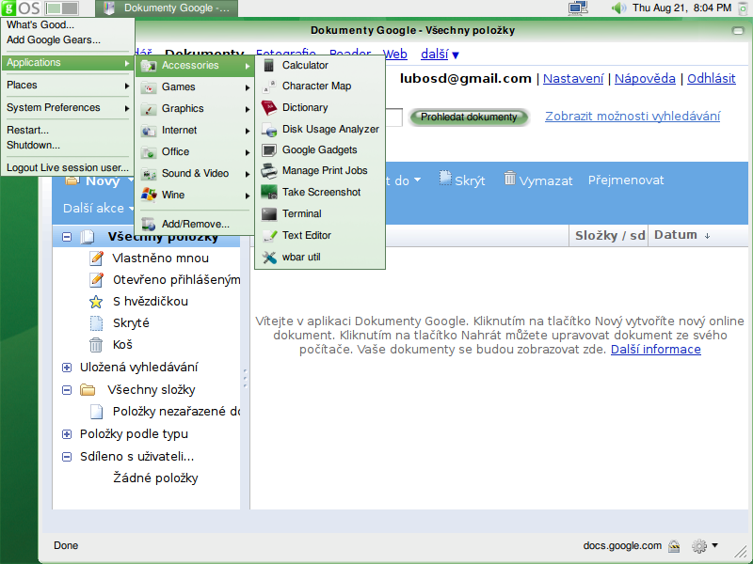Click Zobrazit možnosti vyhledávání link
The image size is (753, 564).
[x=633, y=116]
